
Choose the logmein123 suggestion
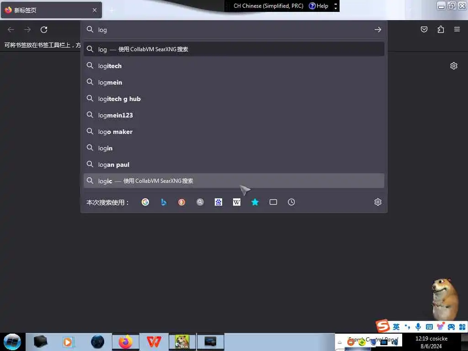point(234,115)
